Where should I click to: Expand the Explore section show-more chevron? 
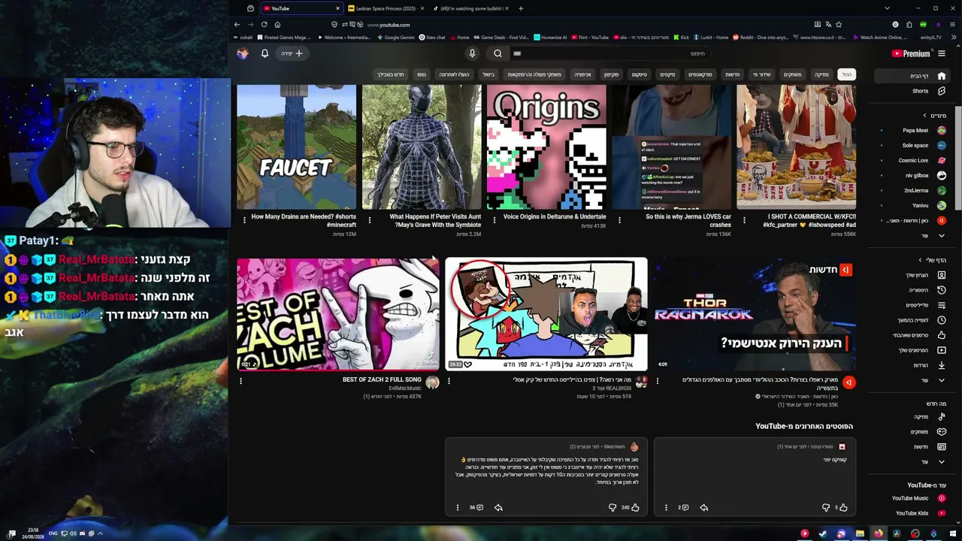click(x=941, y=461)
